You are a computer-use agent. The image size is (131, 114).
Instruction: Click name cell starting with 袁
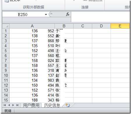pos(64,80)
